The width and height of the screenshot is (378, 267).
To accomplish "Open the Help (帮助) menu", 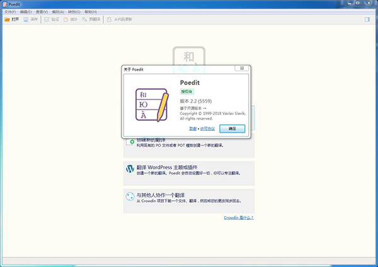I will pos(91,11).
